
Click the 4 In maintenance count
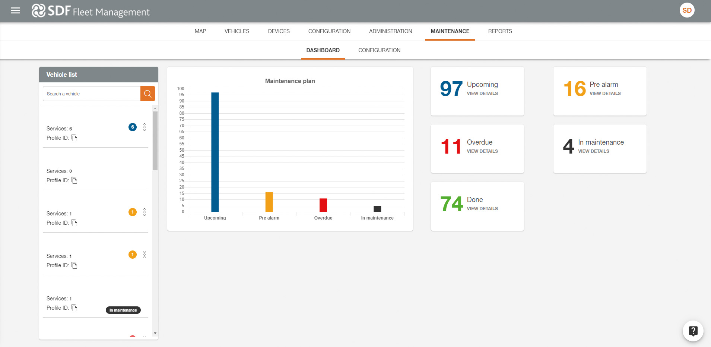(x=569, y=146)
